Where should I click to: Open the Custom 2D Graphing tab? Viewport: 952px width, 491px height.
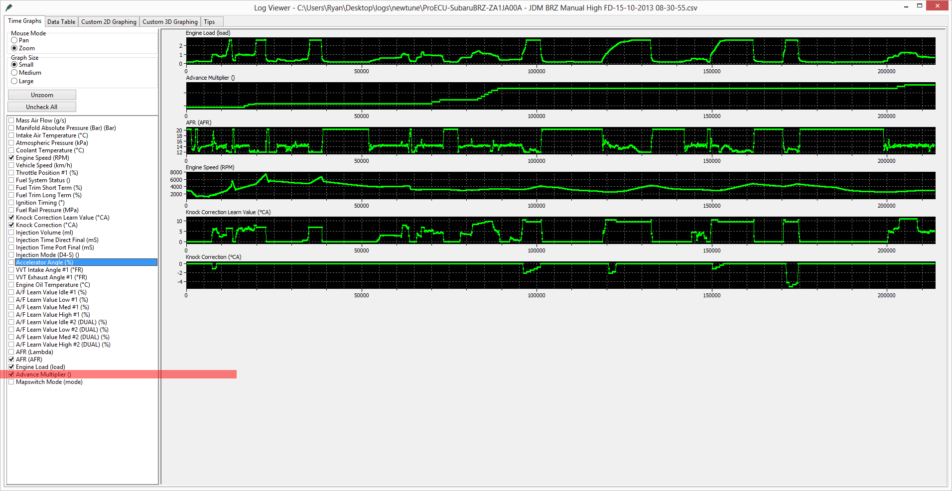click(x=109, y=22)
